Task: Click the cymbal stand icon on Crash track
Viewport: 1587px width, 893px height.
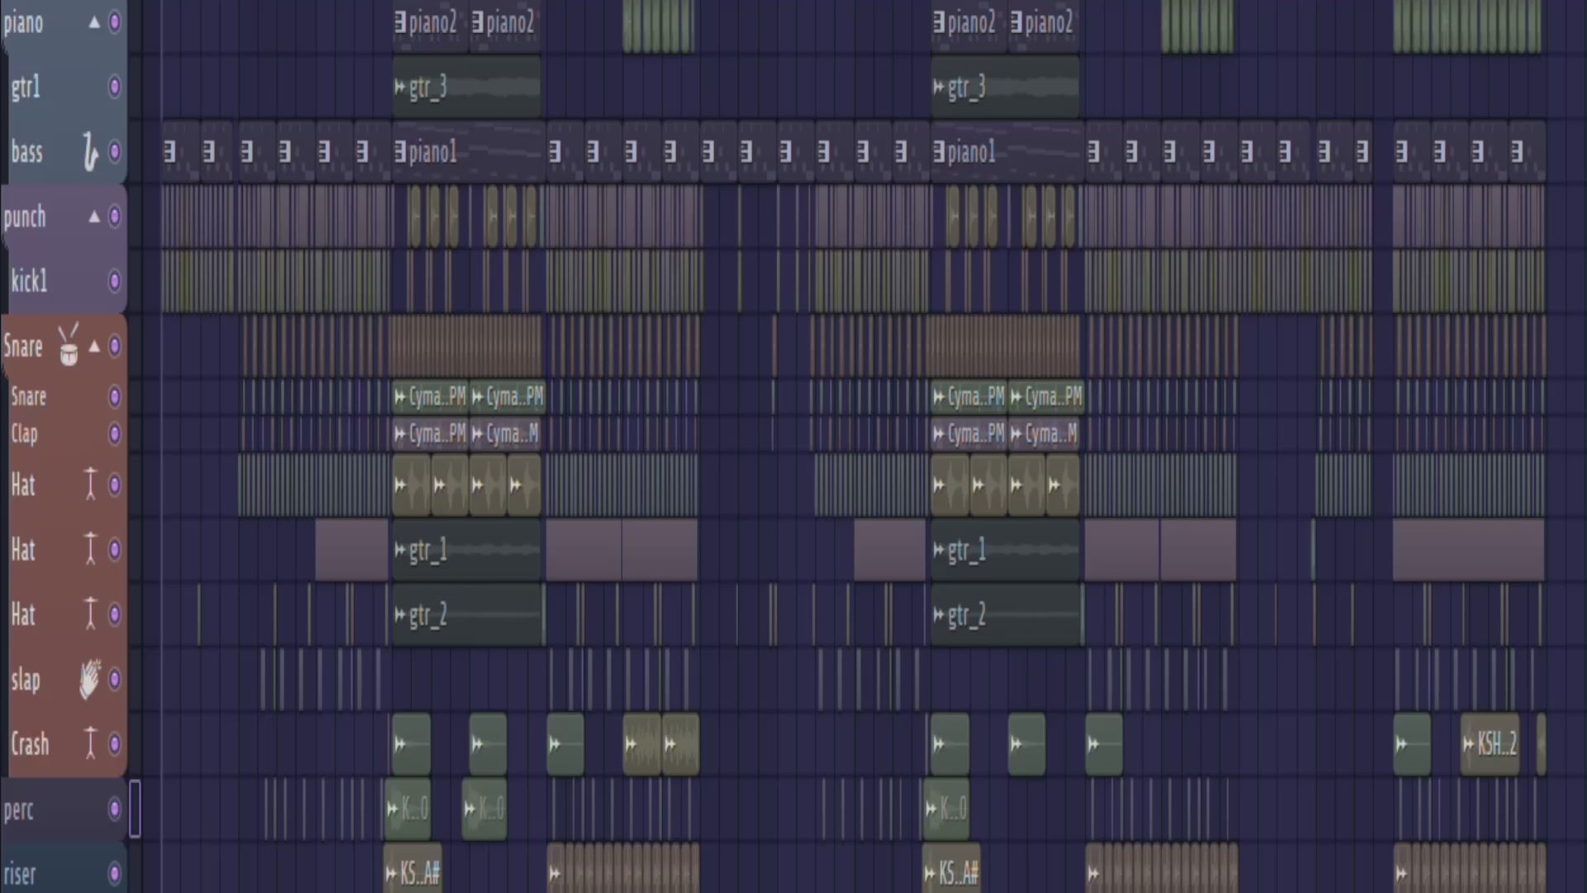Action: [x=90, y=743]
